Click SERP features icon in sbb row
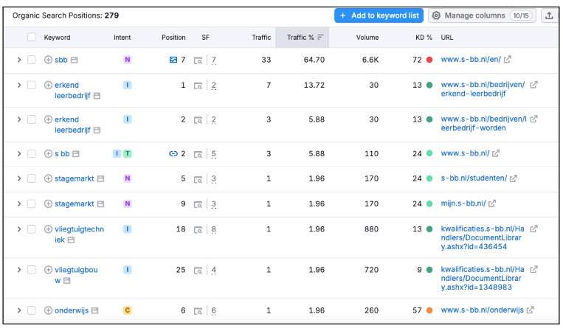Image resolution: width=563 pixels, height=331 pixels. pos(198,60)
